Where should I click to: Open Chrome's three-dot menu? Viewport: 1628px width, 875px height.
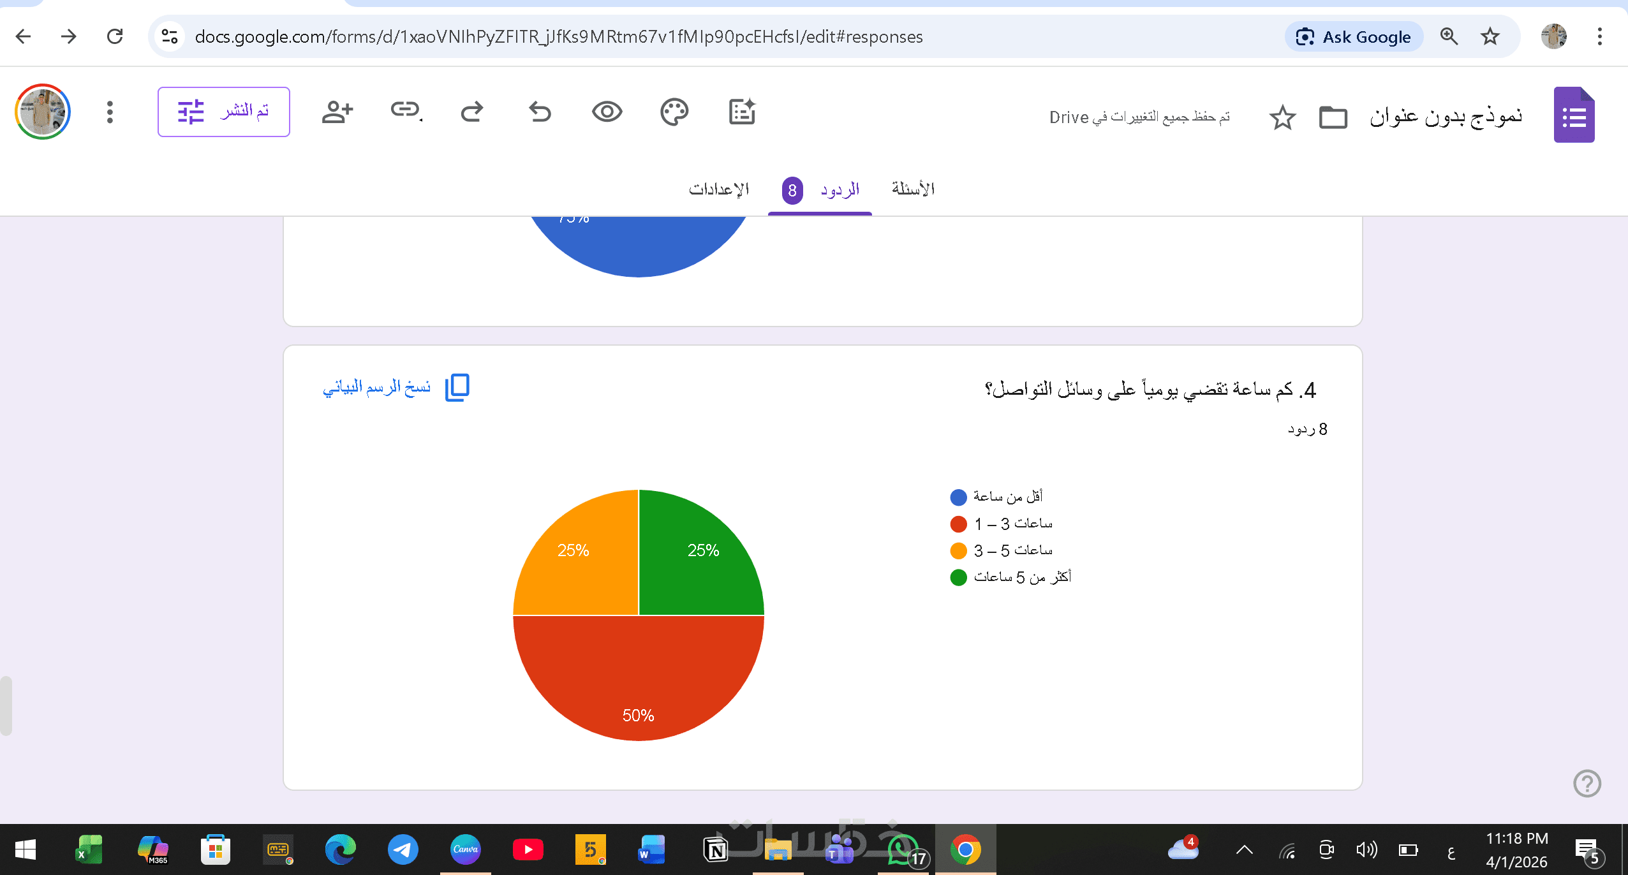tap(1599, 36)
